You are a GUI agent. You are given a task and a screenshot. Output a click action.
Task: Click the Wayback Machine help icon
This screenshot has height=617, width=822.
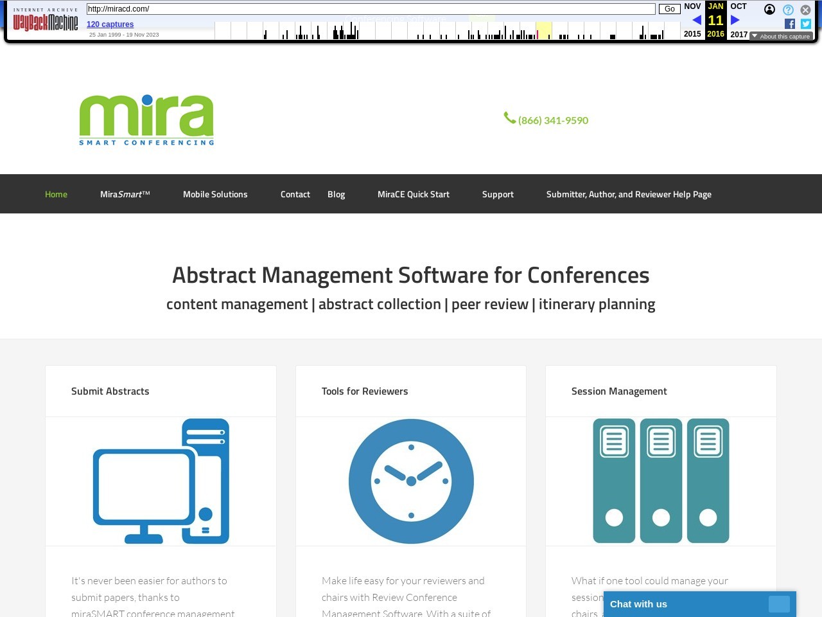coord(788,10)
